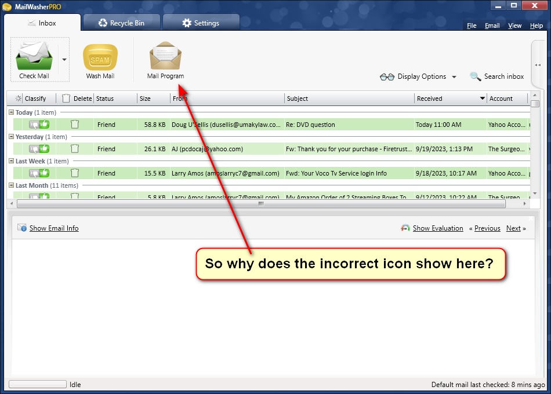Click thumbs-up for Doug U'Sellis email
The height and width of the screenshot is (394, 551).
pyautogui.click(x=44, y=124)
